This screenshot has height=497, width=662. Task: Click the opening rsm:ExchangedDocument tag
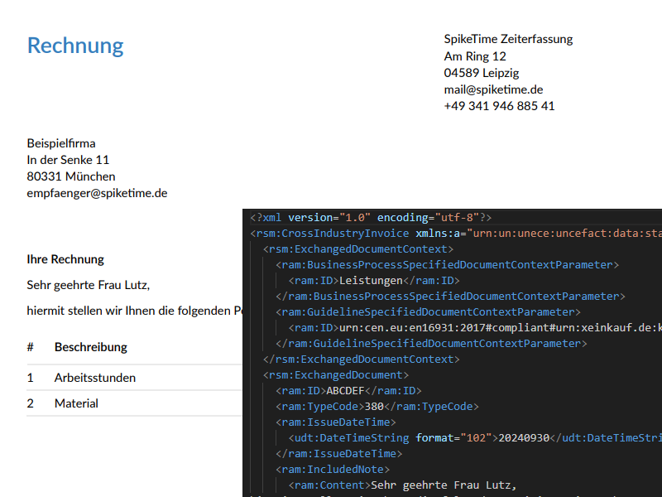[336, 375]
